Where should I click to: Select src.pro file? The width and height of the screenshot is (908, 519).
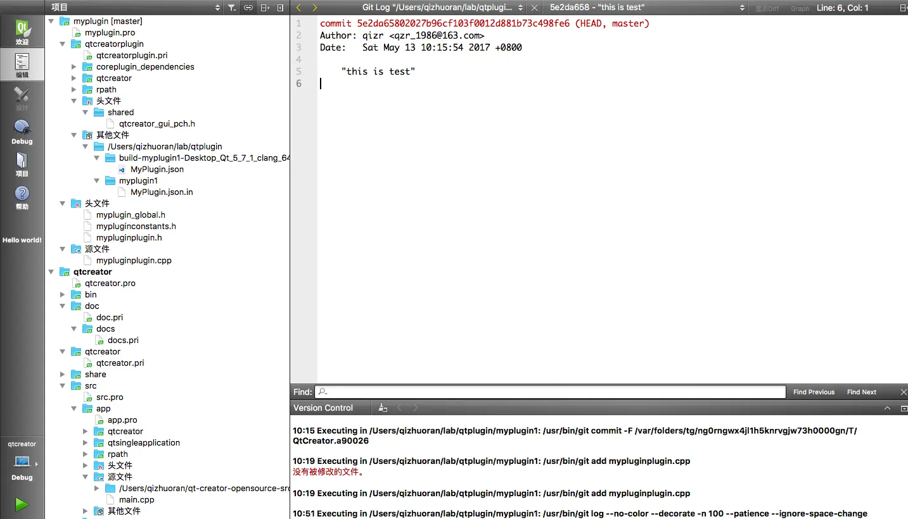(110, 397)
